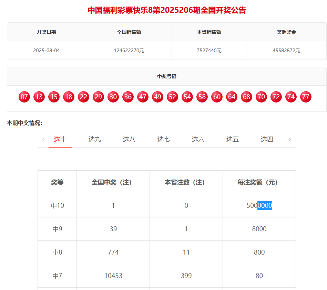This screenshot has width=327, height=290.
Task: Click winning number ball 52
Action: coord(172,97)
